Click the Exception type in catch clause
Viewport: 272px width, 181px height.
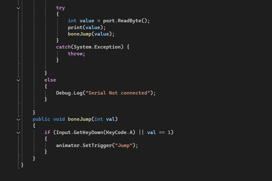click(107, 47)
